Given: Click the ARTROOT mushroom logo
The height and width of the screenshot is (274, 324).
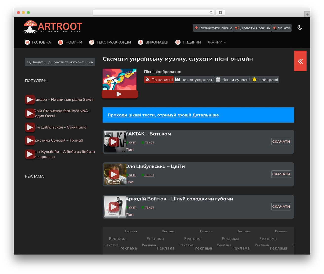Looking at the screenshot, I should (53, 27).
